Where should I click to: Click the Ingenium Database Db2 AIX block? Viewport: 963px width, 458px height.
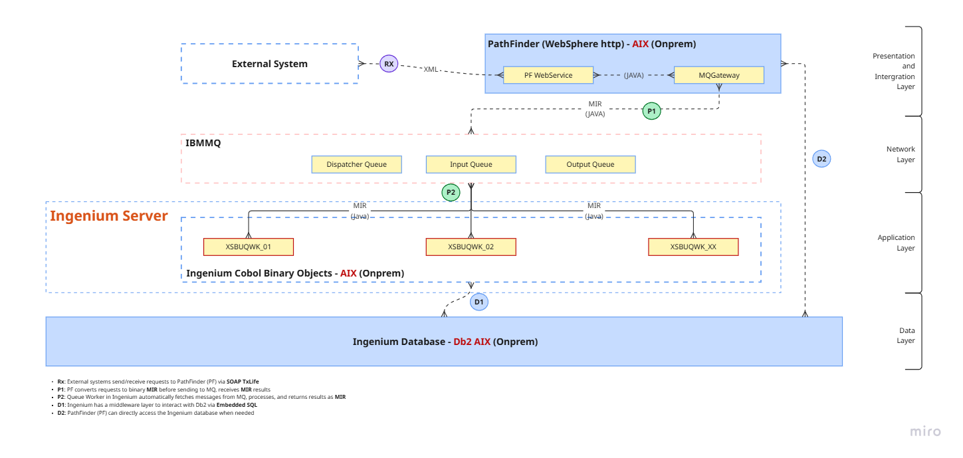[444, 342]
